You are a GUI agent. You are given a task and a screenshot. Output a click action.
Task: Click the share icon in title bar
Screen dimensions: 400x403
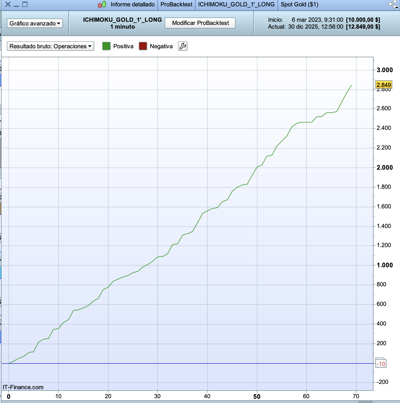[393, 5]
